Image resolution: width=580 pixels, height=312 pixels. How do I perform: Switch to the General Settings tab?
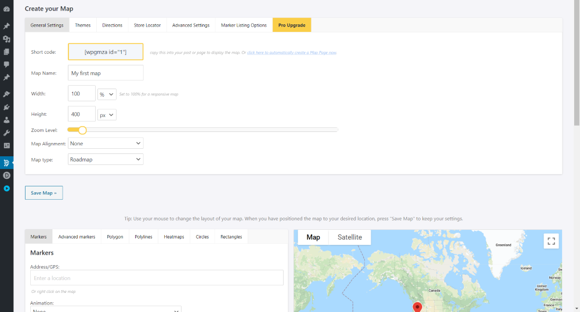(x=47, y=25)
